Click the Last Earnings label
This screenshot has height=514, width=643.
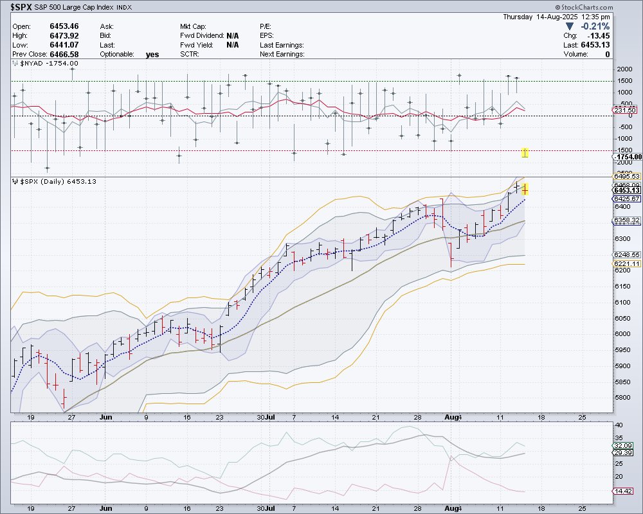click(282, 45)
